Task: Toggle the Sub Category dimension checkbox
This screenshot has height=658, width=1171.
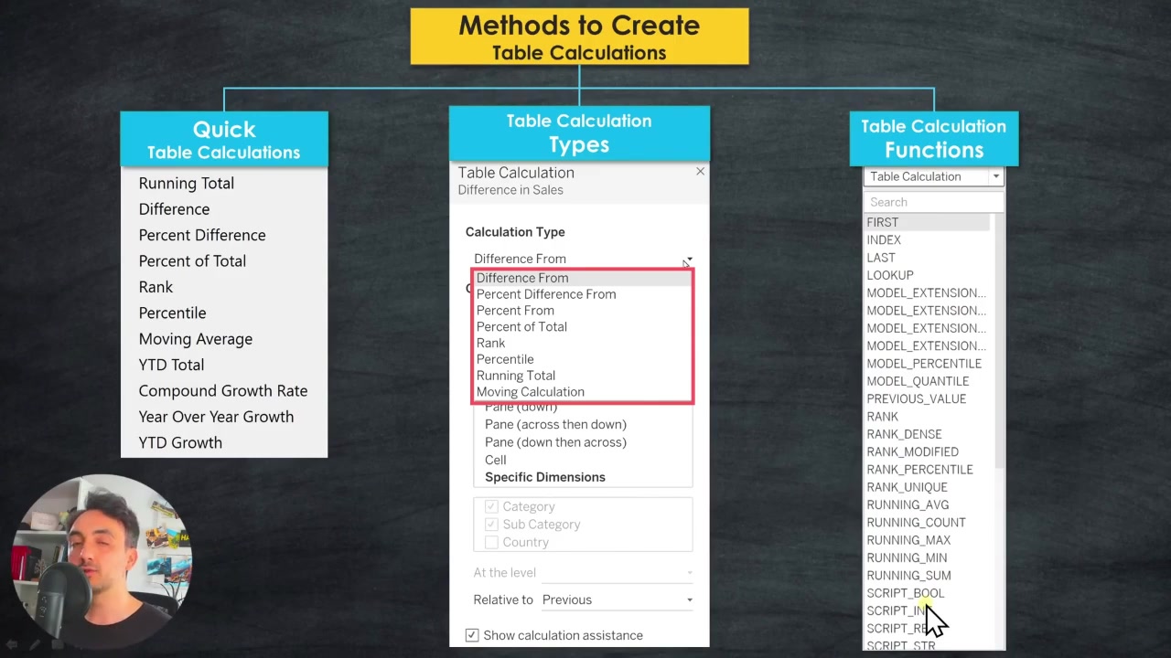Action: (x=491, y=525)
